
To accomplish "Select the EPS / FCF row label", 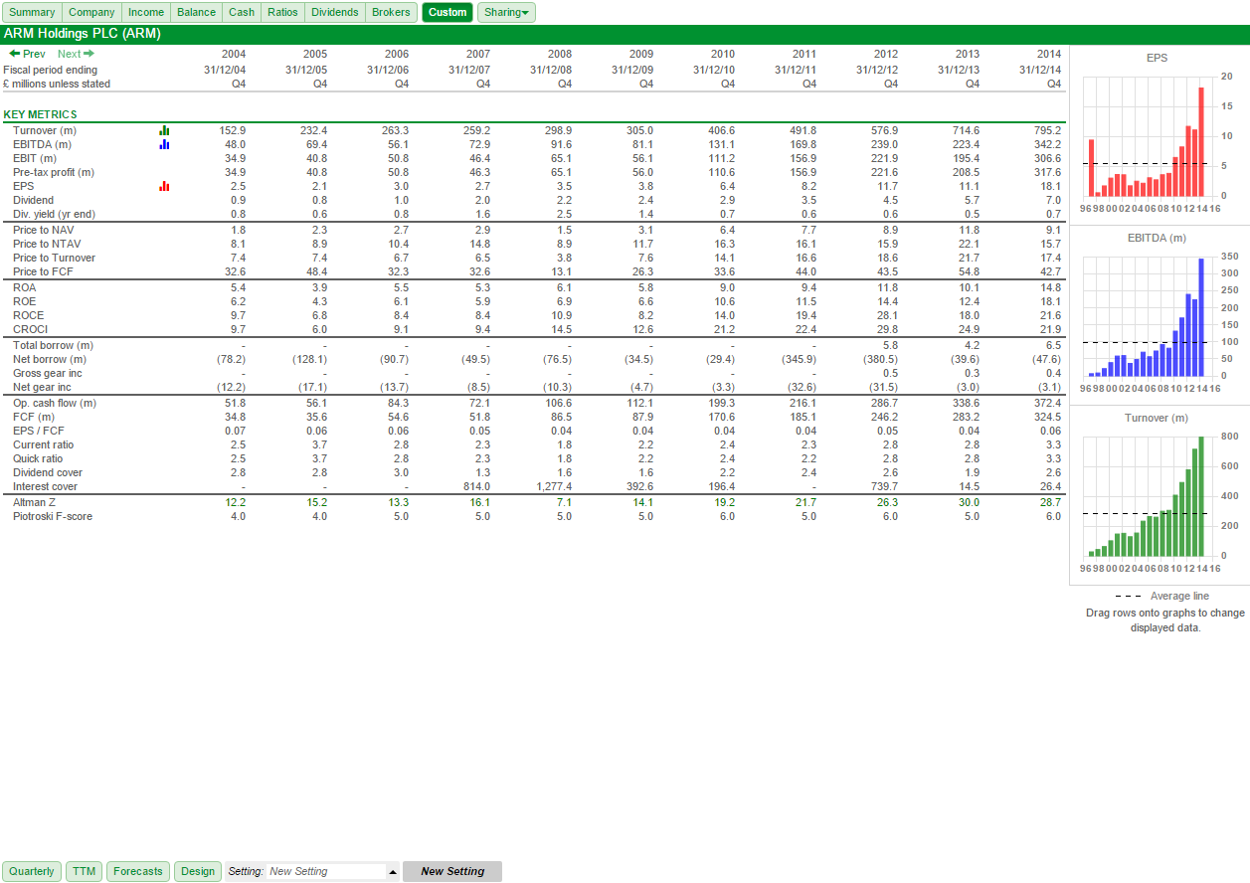I will pyautogui.click(x=38, y=431).
